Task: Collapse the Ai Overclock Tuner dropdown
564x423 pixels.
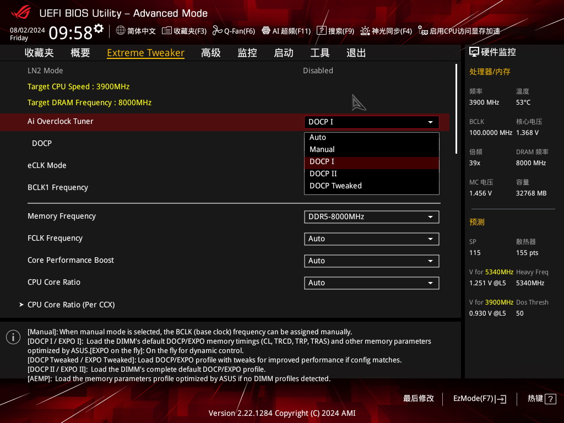Action: pos(372,122)
